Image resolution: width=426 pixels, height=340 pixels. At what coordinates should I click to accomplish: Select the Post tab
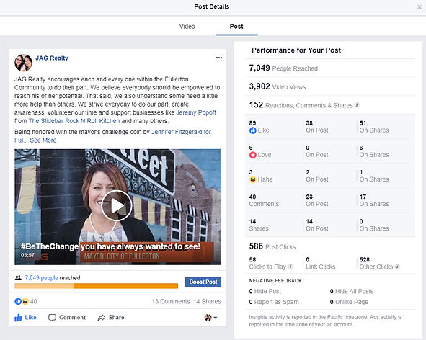236,27
